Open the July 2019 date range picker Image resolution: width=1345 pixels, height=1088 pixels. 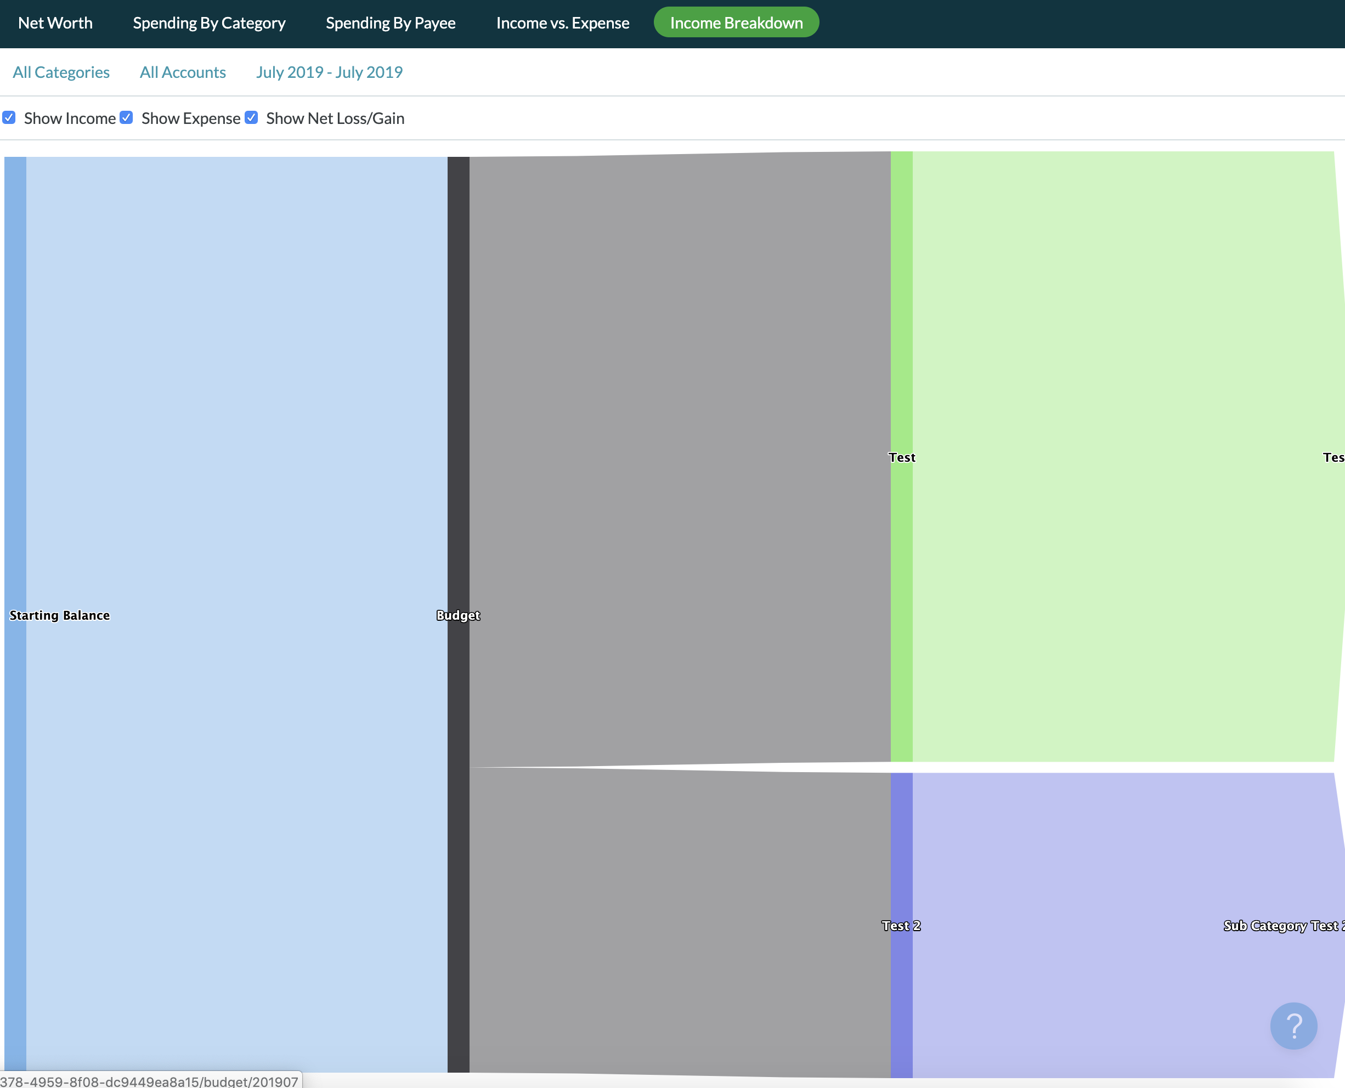(x=329, y=72)
